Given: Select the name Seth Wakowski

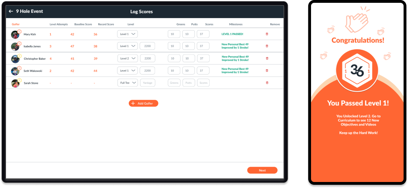Looking at the screenshot, I should tap(33, 71).
